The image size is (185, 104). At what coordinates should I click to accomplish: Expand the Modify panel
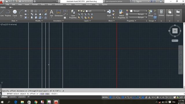39,21
